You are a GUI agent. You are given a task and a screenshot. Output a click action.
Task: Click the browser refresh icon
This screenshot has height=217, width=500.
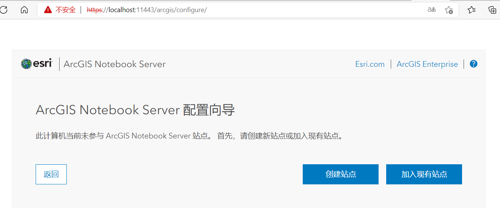3,10
